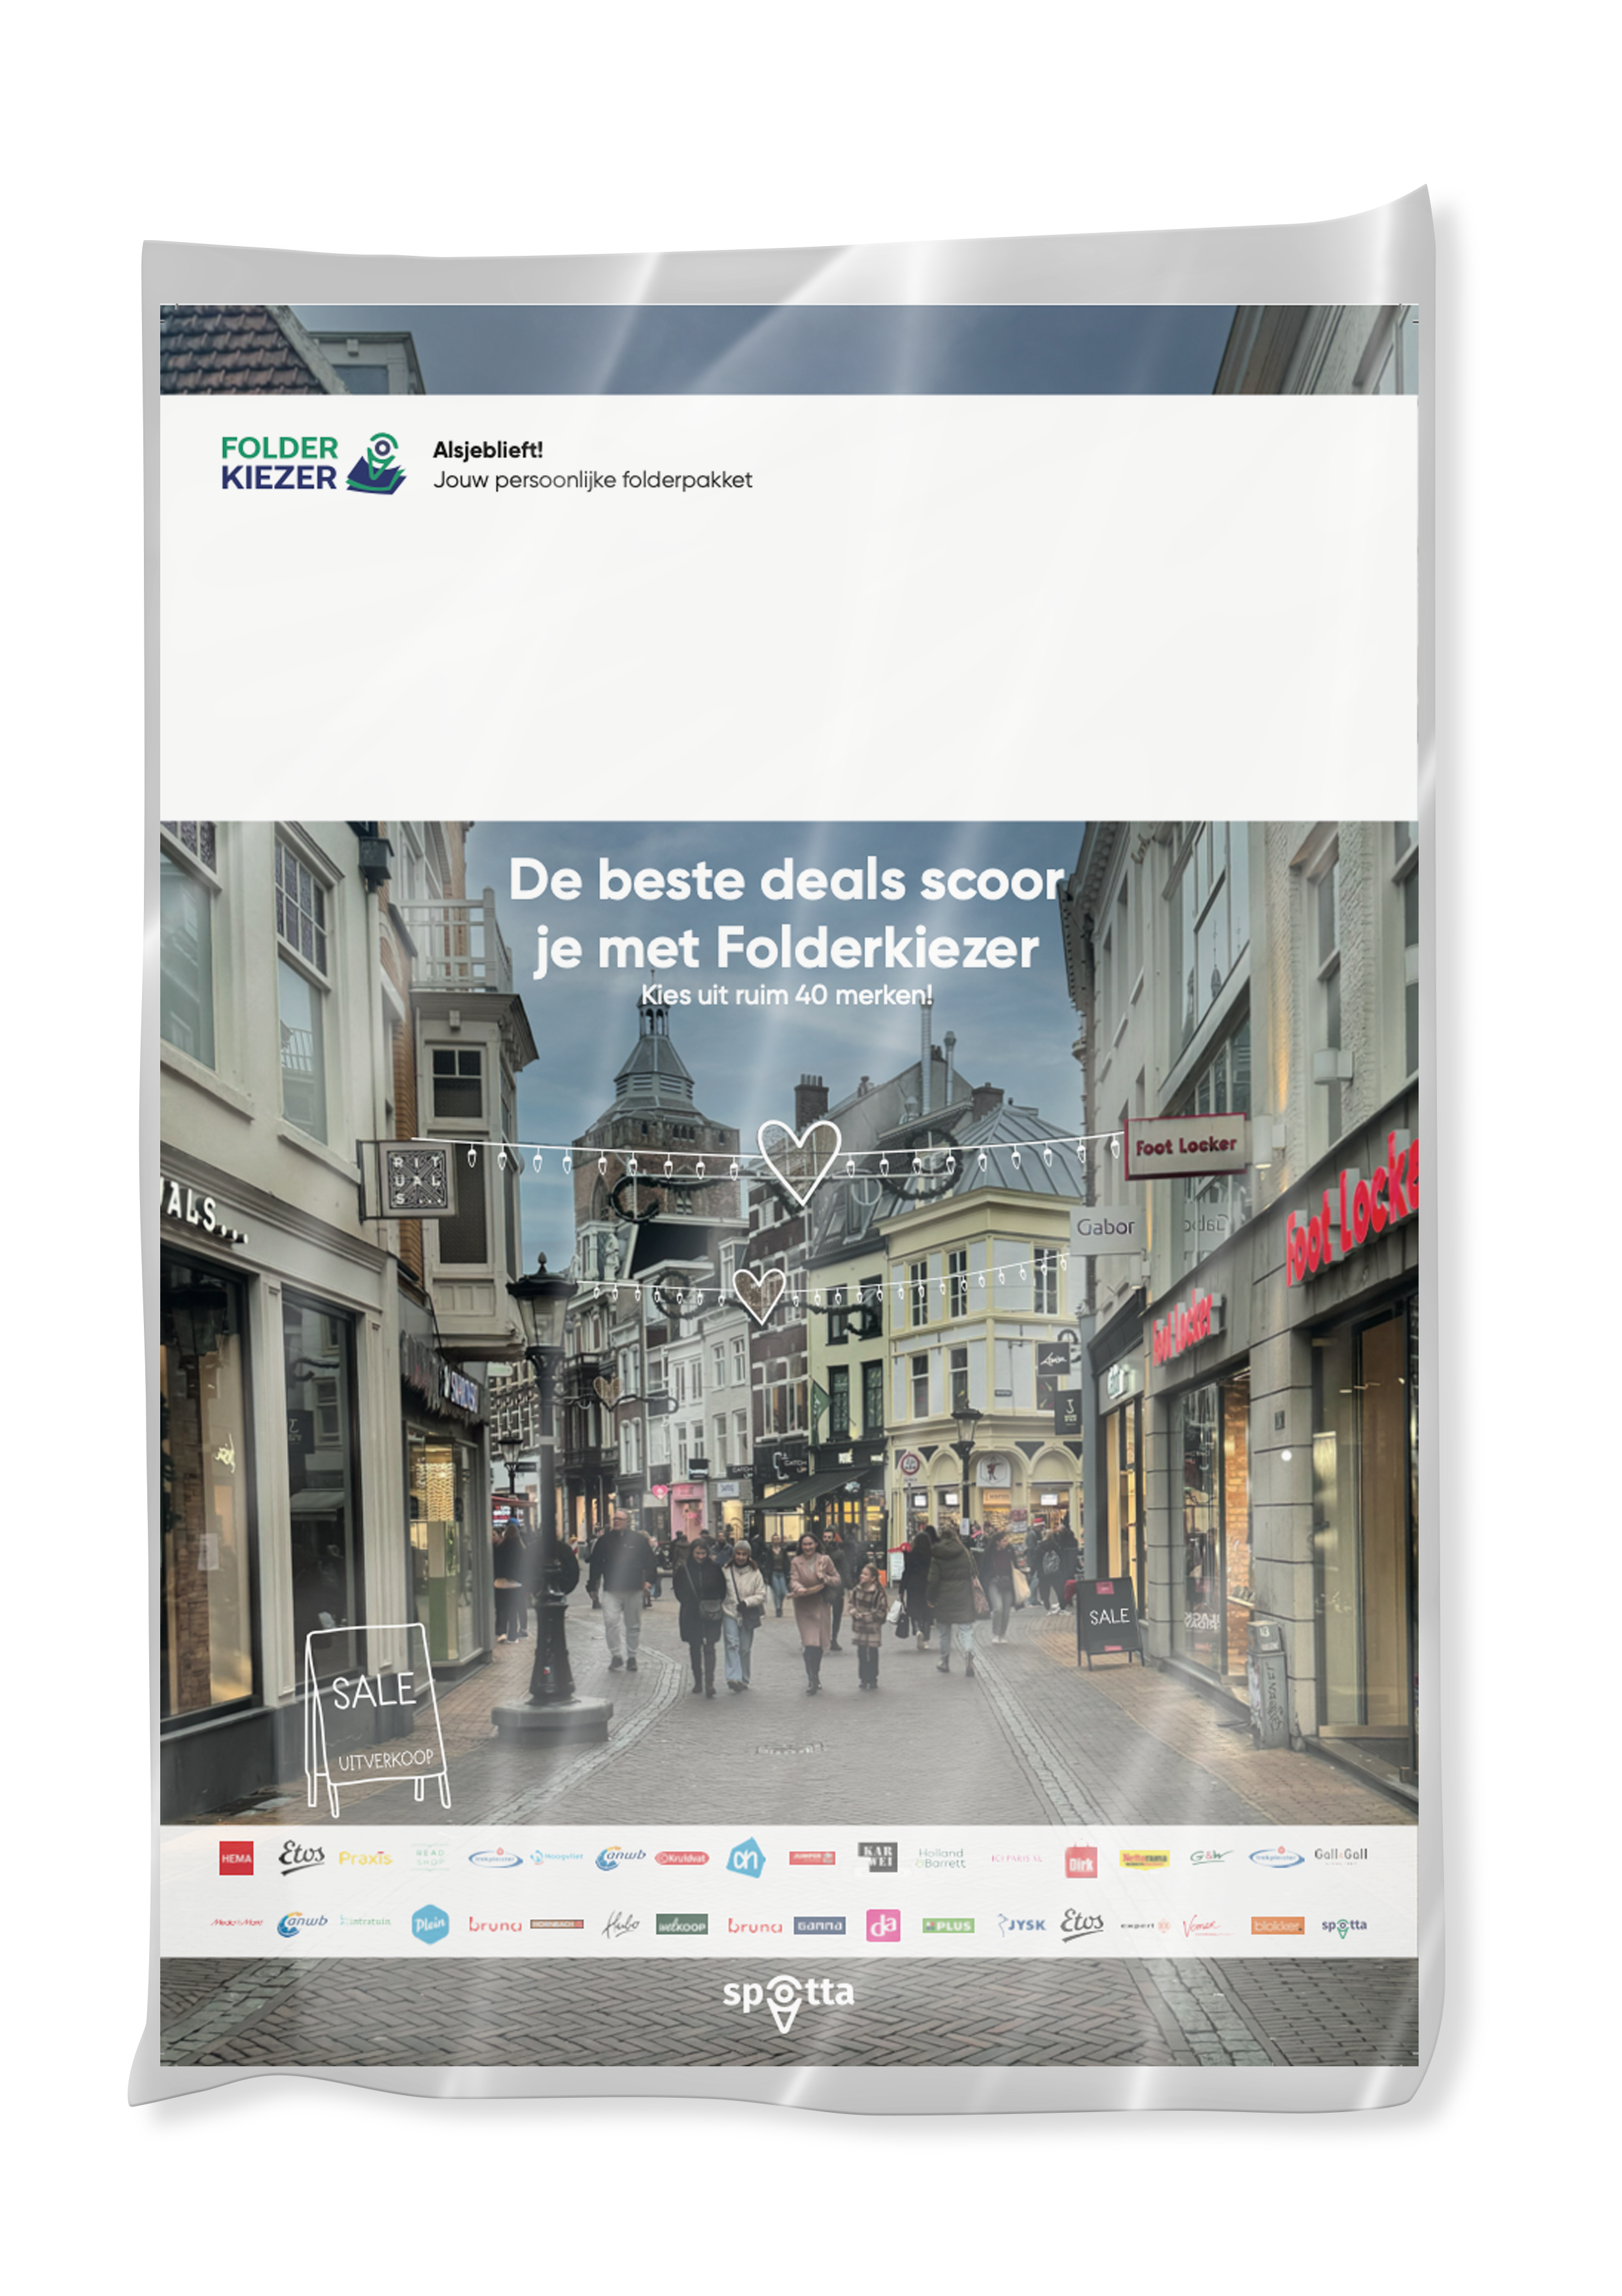Click the trekpleister logo beside Hoogvliet
Image resolution: width=1622 pixels, height=2296 pixels.
coord(496,1858)
